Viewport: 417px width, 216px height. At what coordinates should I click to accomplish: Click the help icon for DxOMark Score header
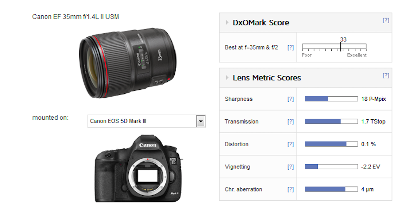385,20
